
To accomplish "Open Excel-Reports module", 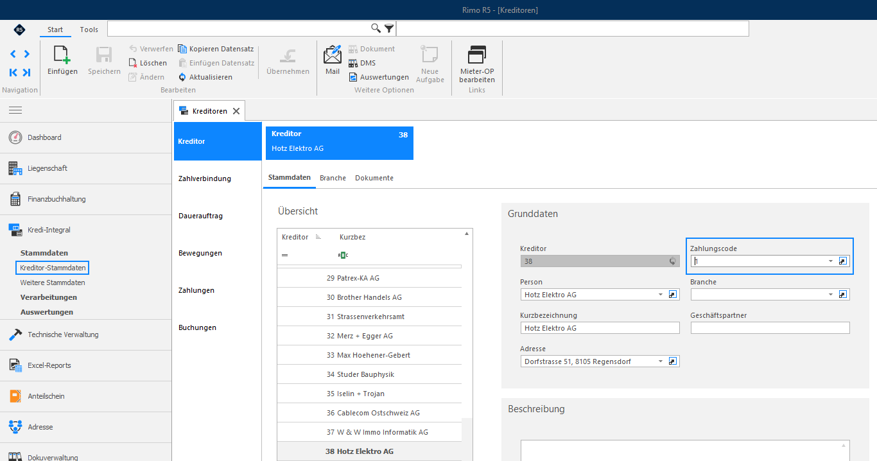I will coord(86,365).
